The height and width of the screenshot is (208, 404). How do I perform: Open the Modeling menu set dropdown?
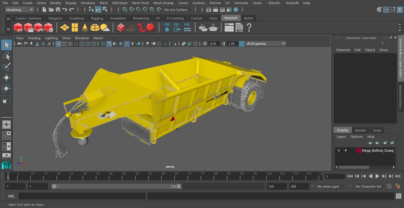[x=20, y=10]
